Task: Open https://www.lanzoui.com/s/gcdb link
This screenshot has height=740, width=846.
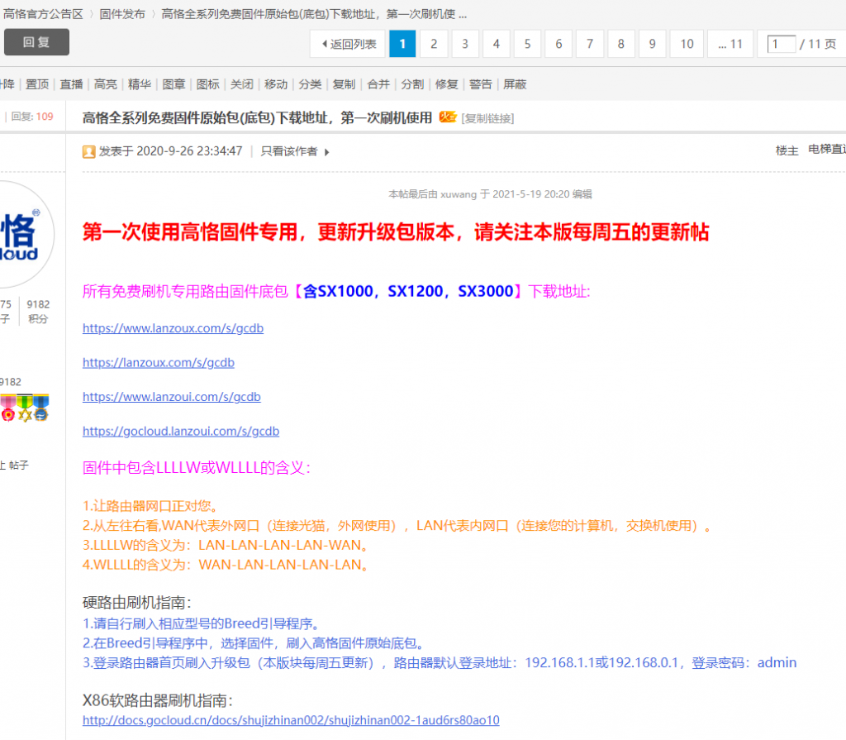Action: pos(172,397)
